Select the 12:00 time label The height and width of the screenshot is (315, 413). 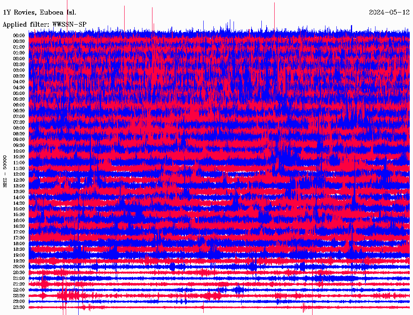(19, 174)
